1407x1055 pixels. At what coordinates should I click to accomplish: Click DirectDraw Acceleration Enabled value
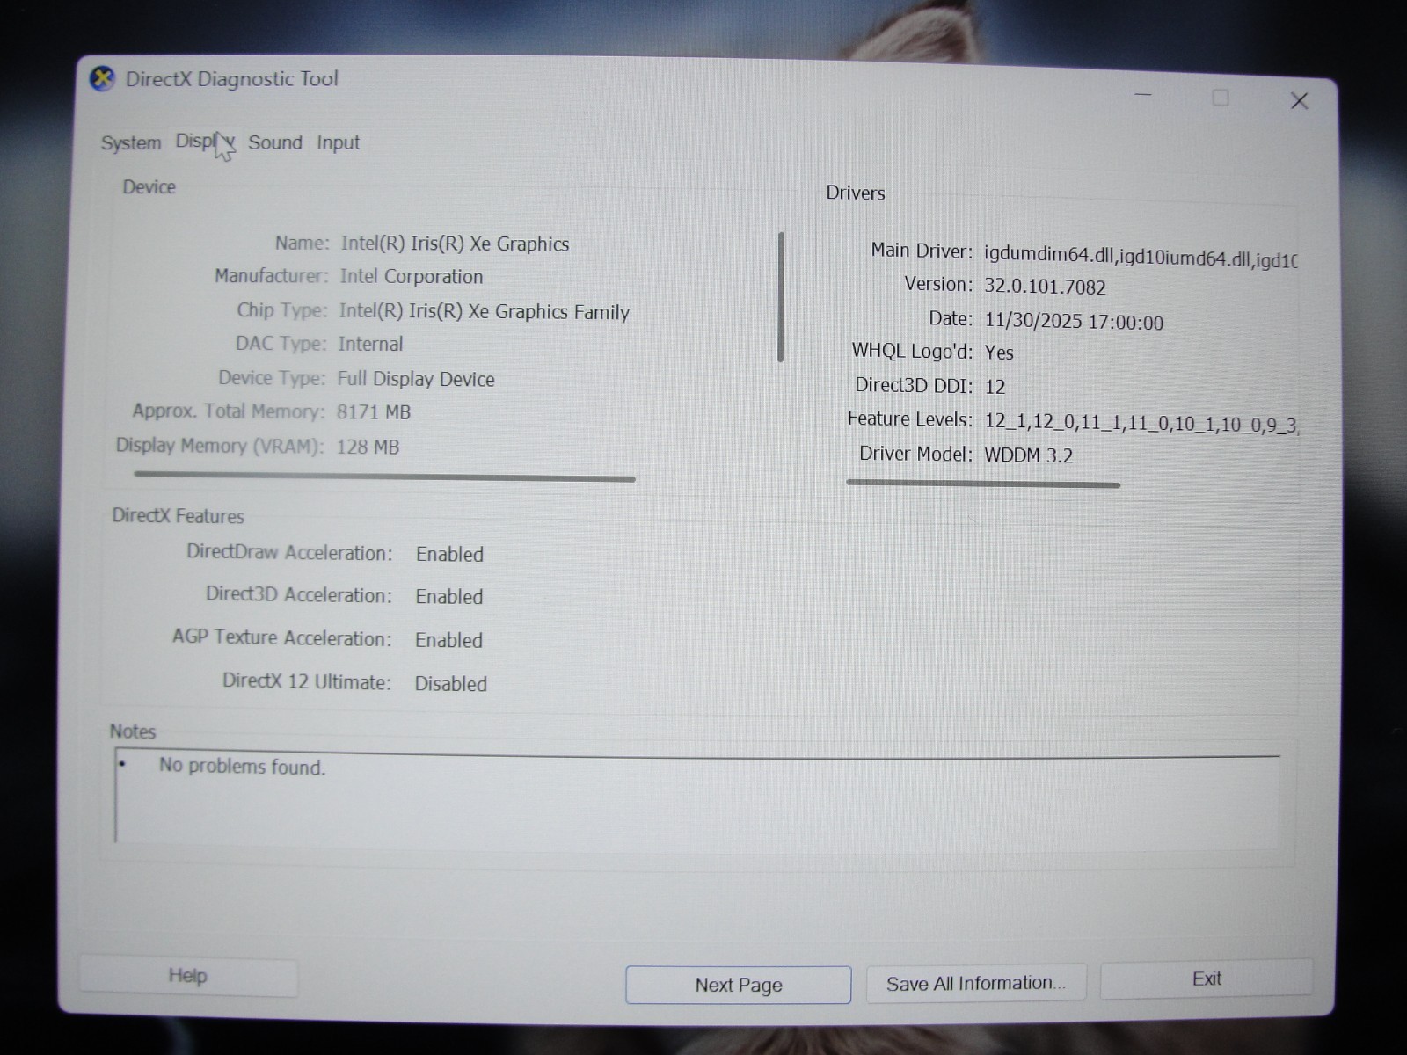449,555
